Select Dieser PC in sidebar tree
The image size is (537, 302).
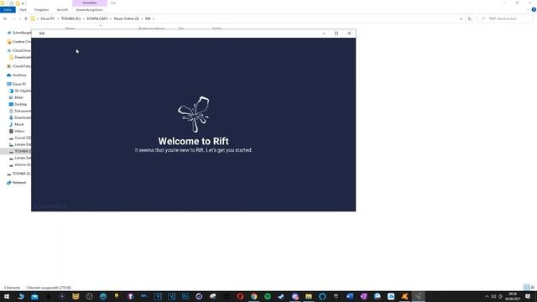pyautogui.click(x=17, y=84)
